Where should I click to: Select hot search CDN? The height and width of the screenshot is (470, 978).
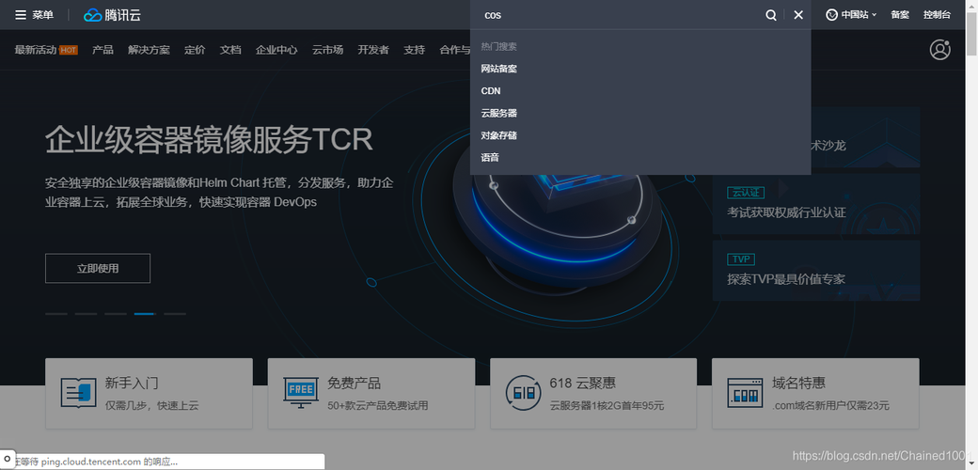coord(491,91)
